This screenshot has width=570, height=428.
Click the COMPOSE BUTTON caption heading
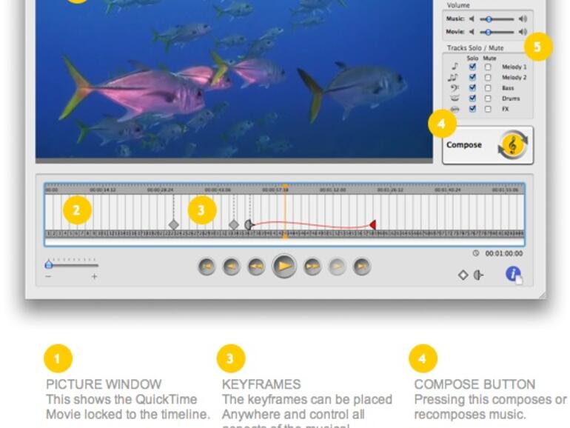point(475,384)
